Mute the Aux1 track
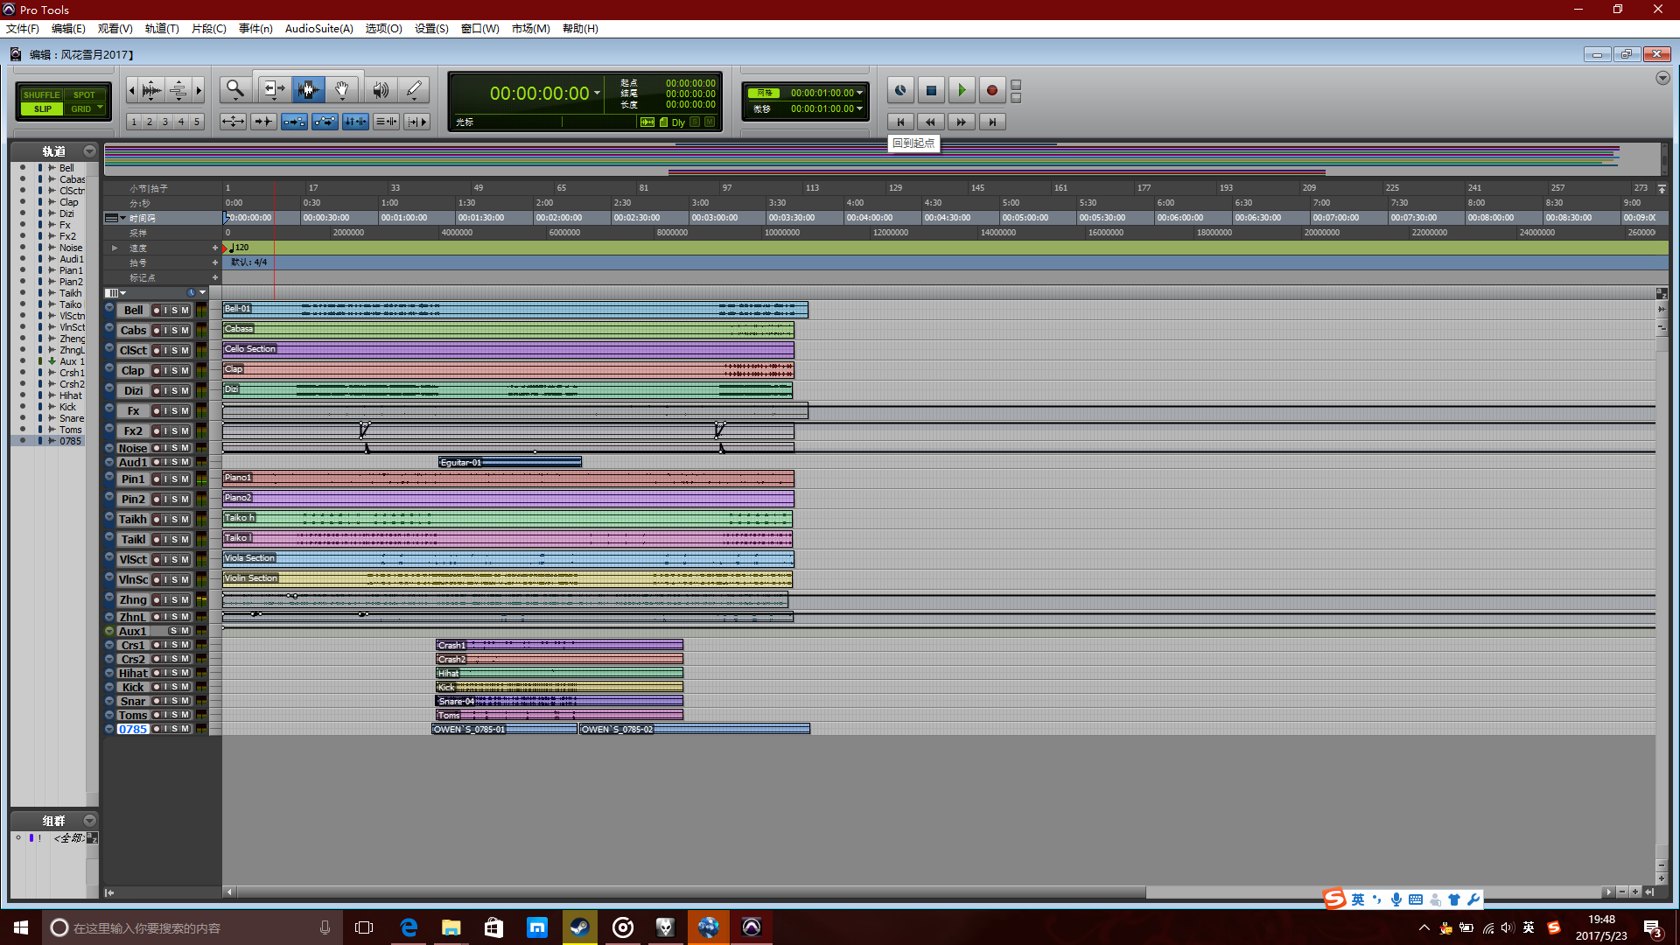This screenshot has height=945, width=1680. pos(185,631)
